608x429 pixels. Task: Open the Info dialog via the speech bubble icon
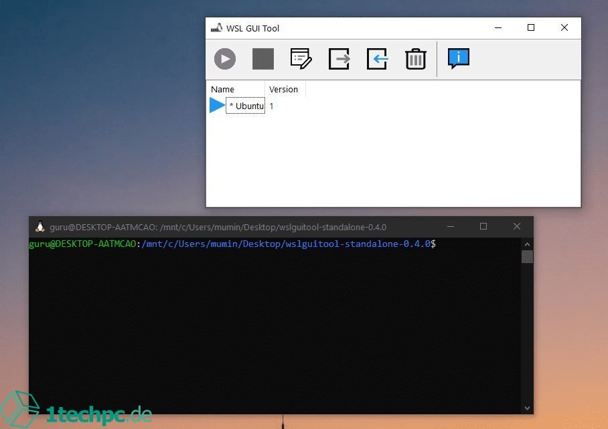point(458,59)
